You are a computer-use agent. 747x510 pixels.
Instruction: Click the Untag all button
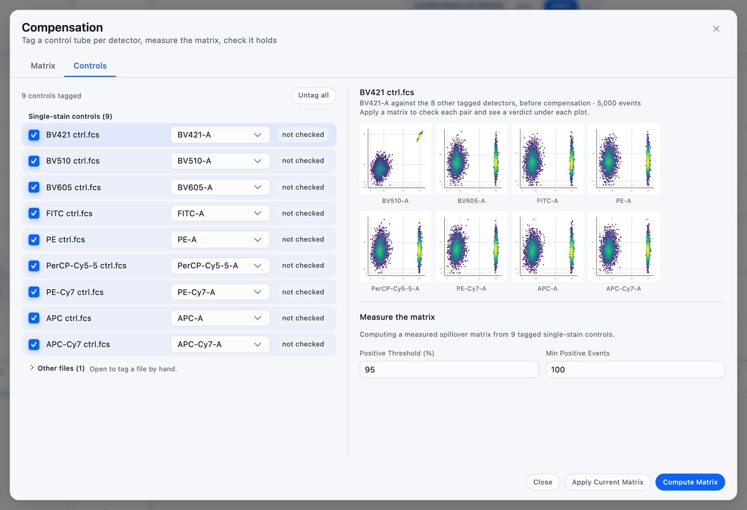(x=313, y=96)
